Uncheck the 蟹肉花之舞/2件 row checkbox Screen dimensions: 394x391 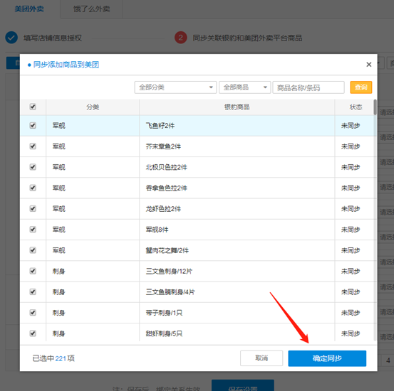33,250
